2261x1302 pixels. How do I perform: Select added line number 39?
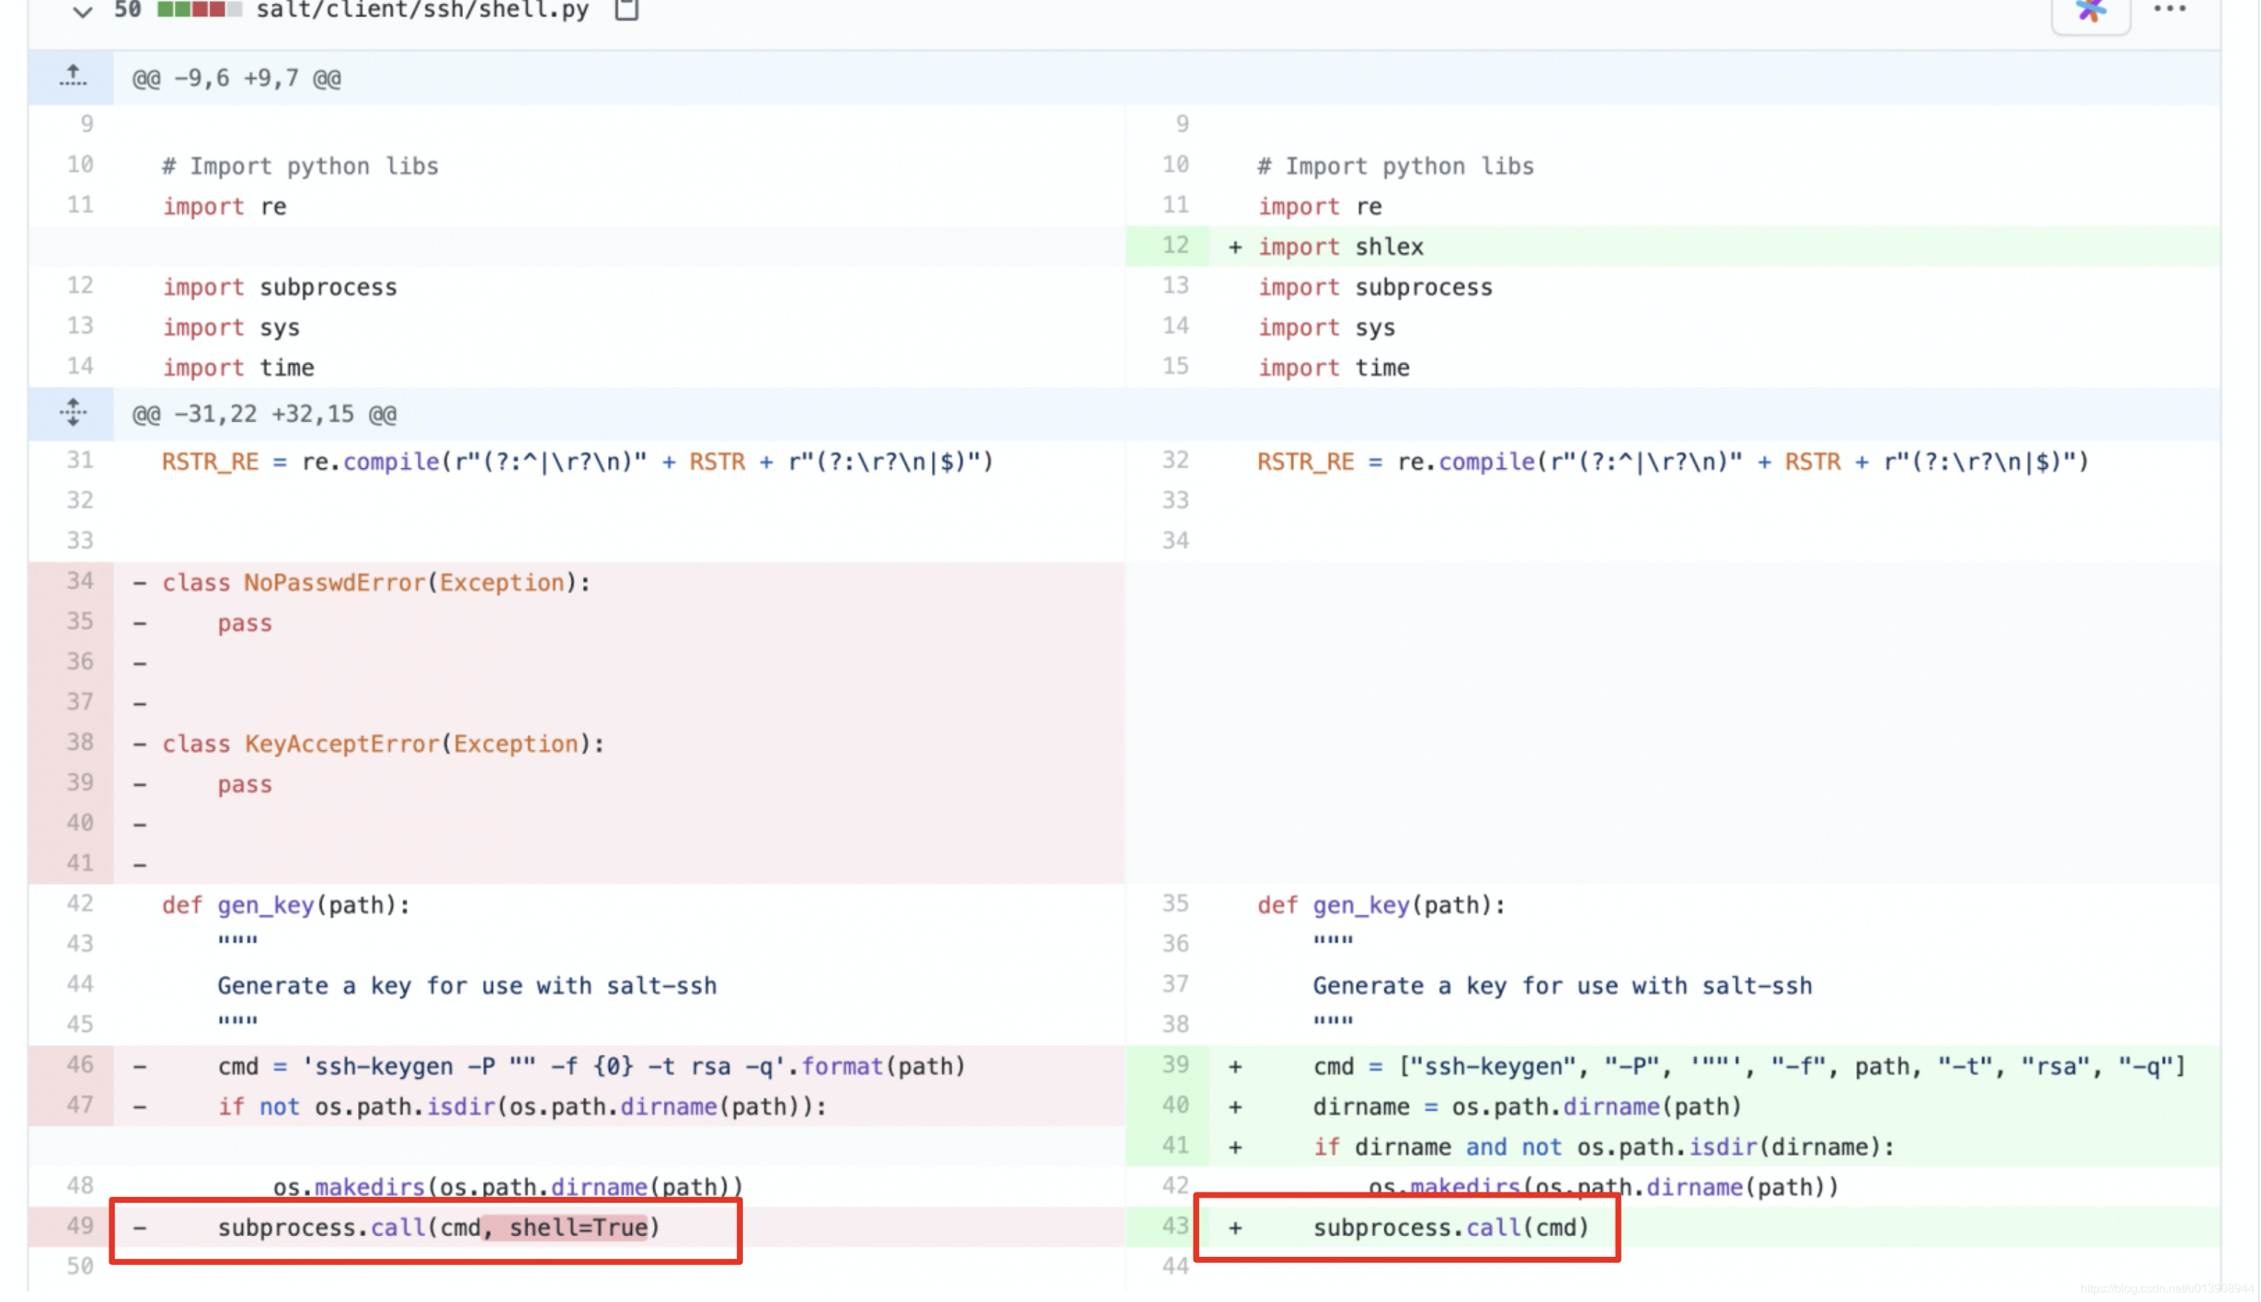tap(1175, 1064)
